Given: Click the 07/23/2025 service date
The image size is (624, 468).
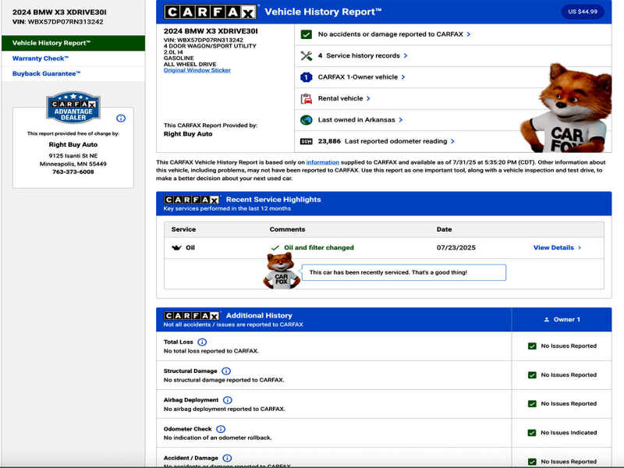Looking at the screenshot, I should (x=456, y=247).
